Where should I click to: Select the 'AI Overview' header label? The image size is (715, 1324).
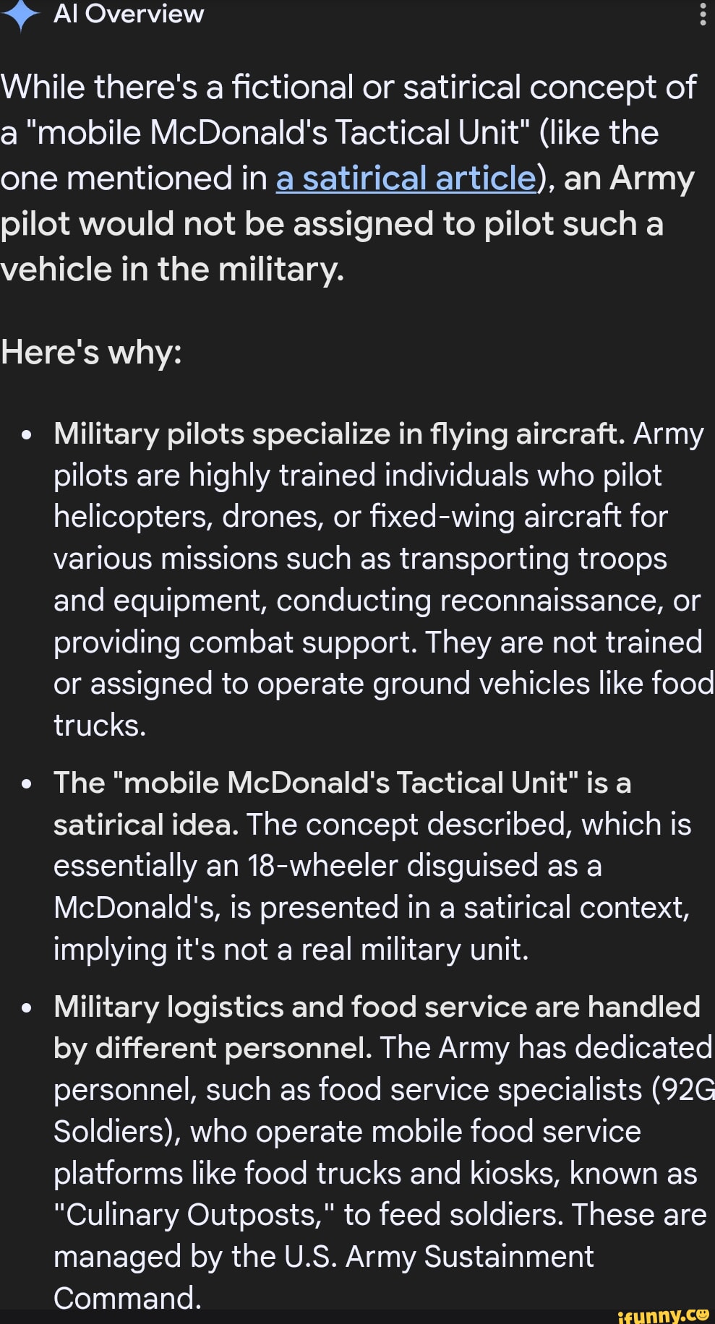[129, 13]
